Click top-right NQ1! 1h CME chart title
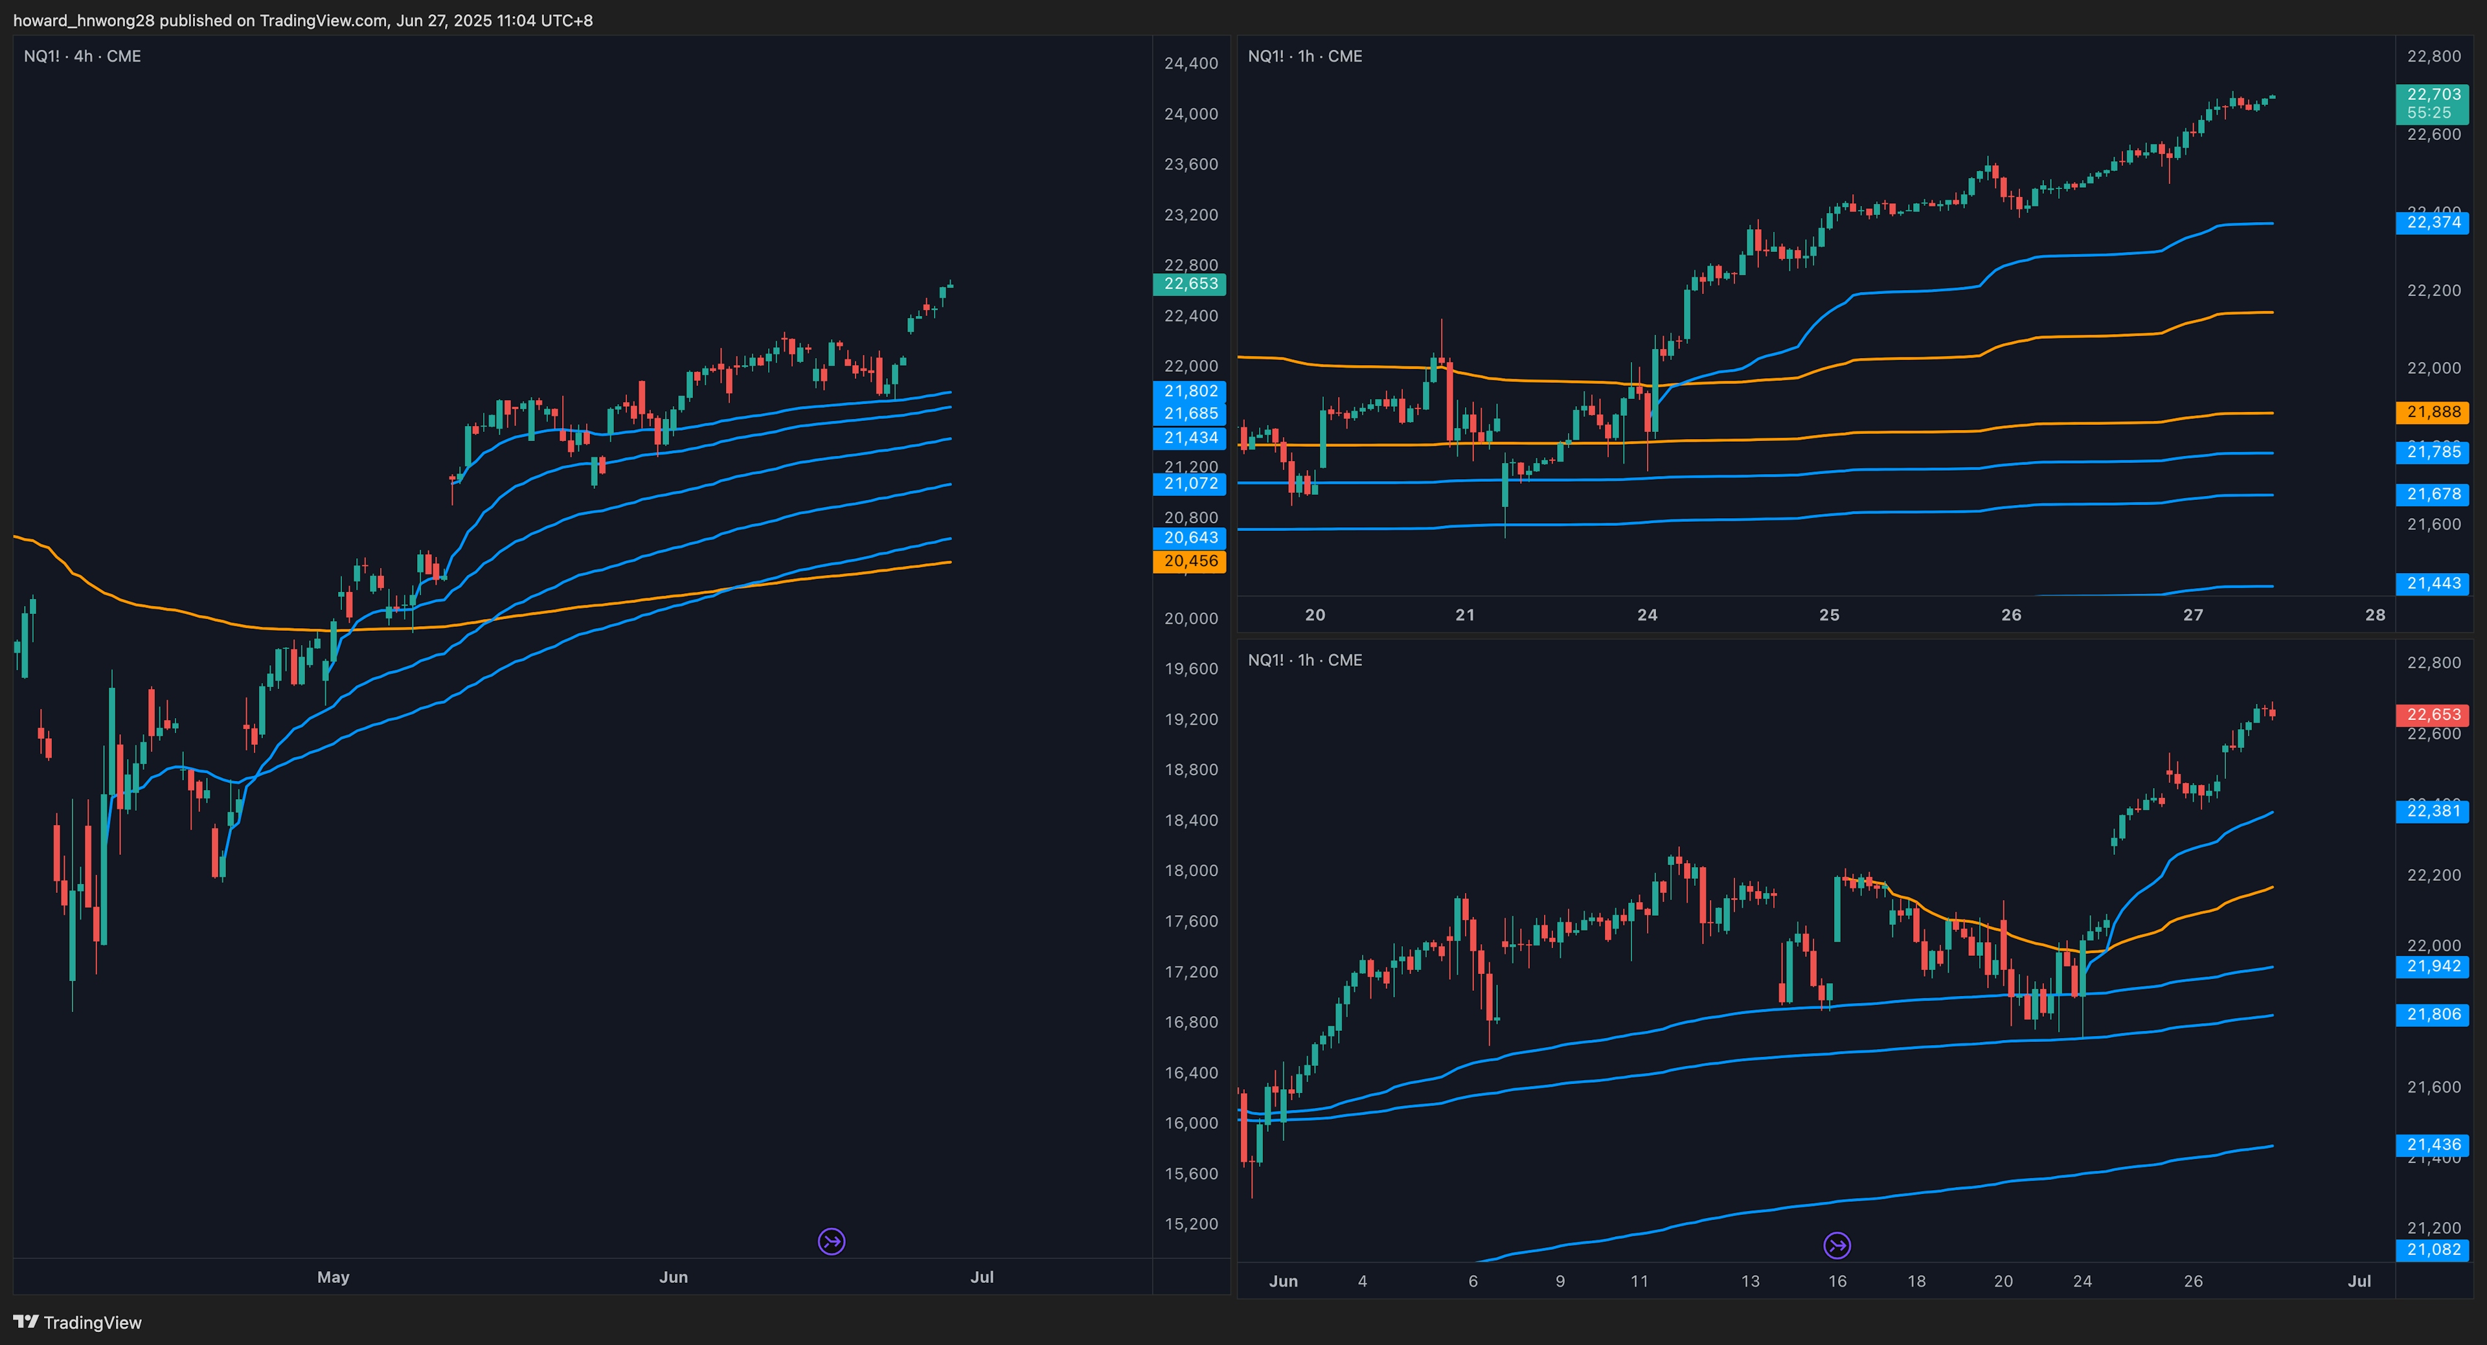 coord(1304,56)
